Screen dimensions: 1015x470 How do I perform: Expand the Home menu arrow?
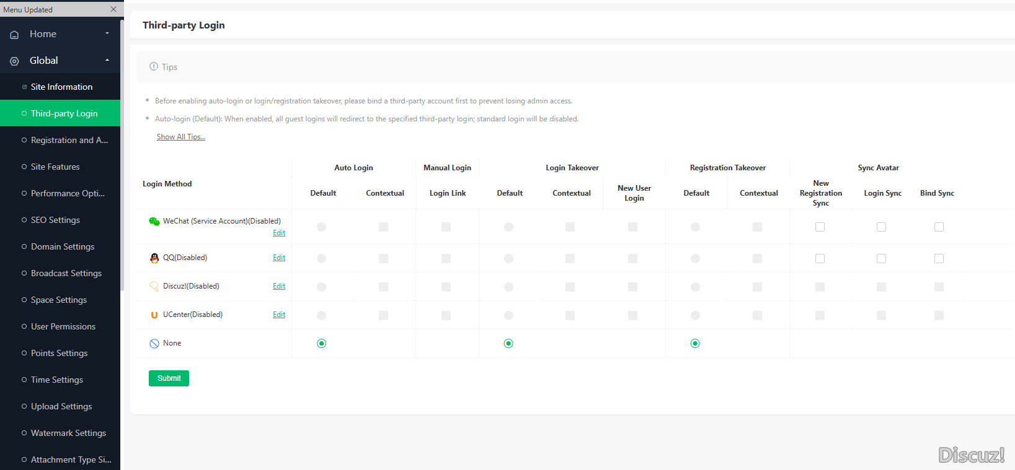[107, 33]
